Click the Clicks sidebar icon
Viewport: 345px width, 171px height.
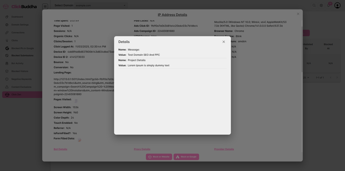coord(7,40)
